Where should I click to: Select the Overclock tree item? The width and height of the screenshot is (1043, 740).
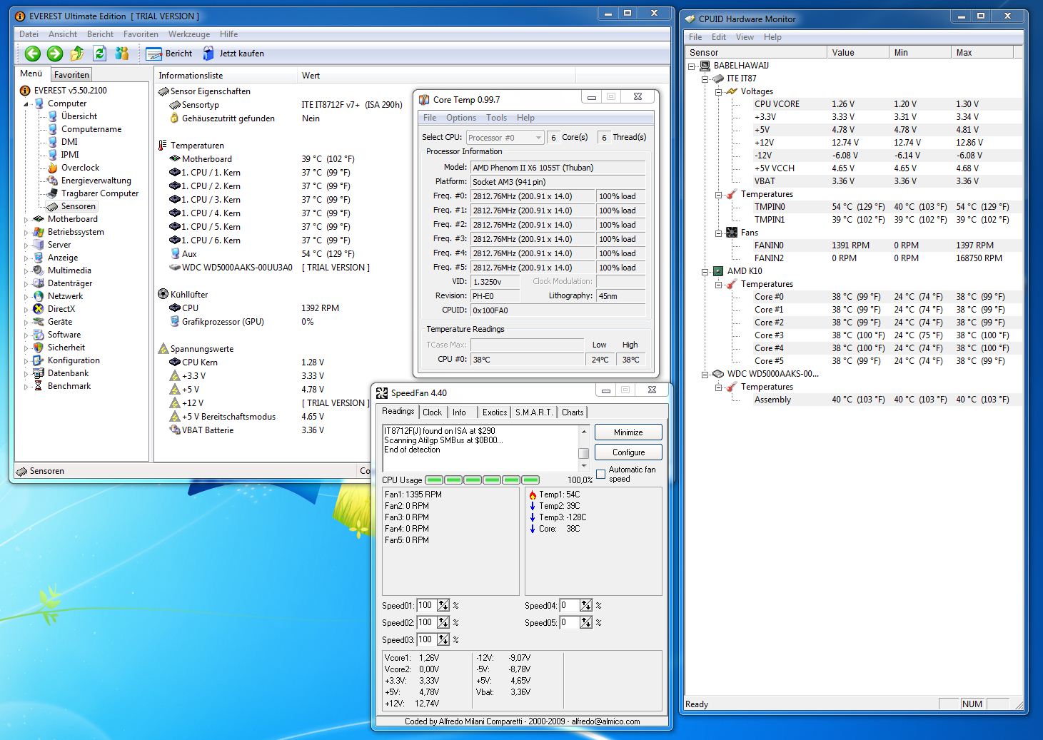(x=80, y=168)
